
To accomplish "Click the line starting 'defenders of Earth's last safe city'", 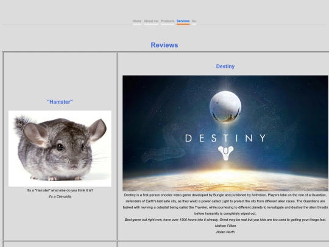I will 225,201.
